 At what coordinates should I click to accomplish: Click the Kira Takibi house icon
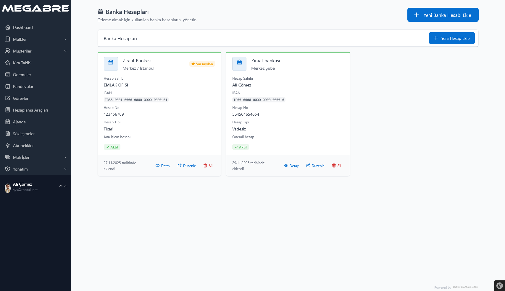point(8,63)
